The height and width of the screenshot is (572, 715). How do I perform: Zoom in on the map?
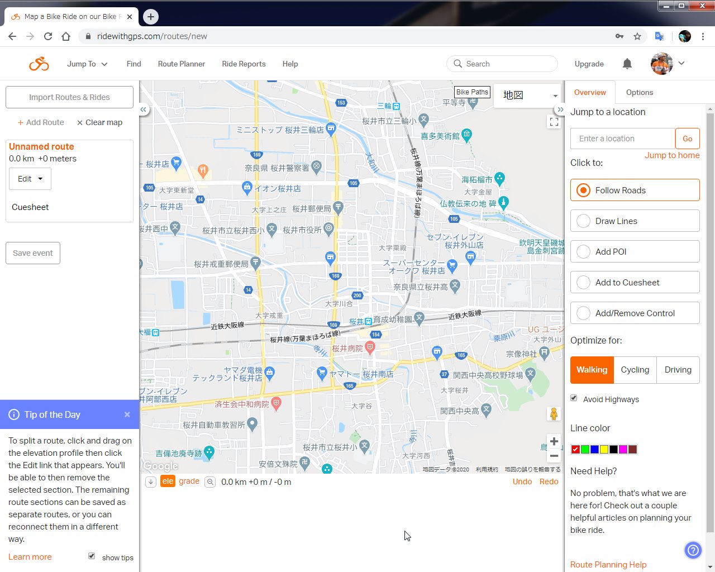click(554, 441)
